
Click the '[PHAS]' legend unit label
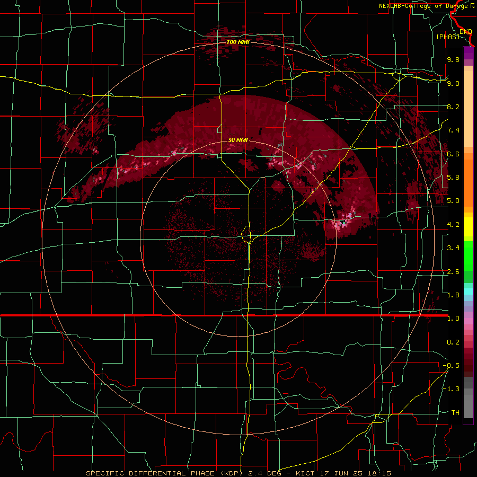(448, 37)
